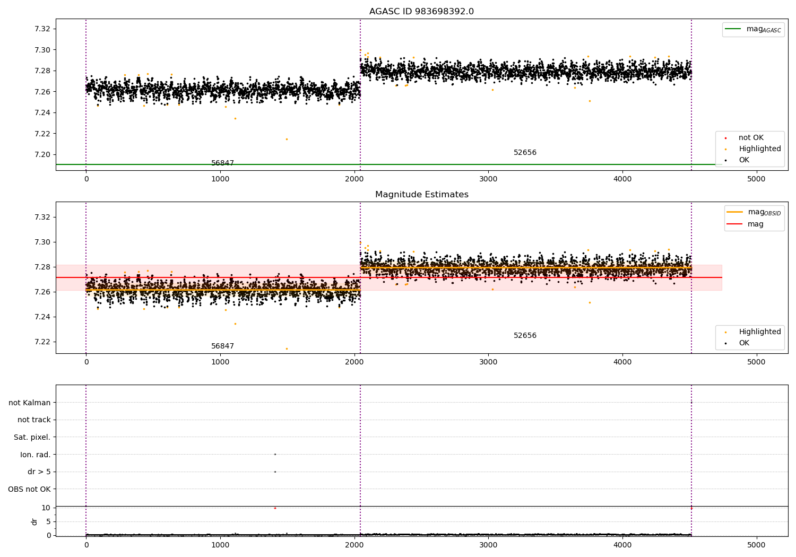Click the '5' tick label on the dr axis
Image resolution: width=796 pixels, height=557 pixels.
click(48, 522)
